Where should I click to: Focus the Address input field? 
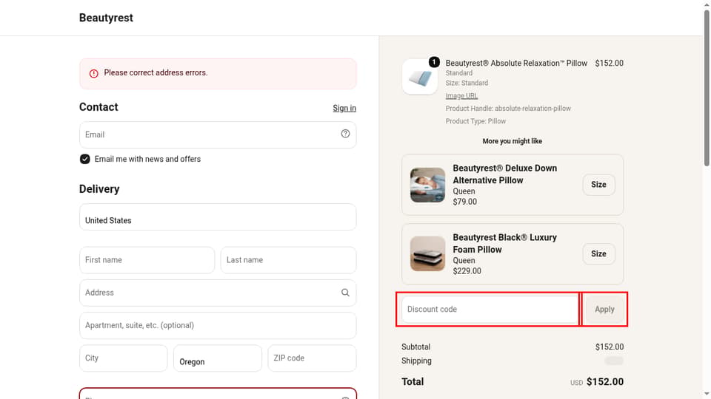click(218, 293)
